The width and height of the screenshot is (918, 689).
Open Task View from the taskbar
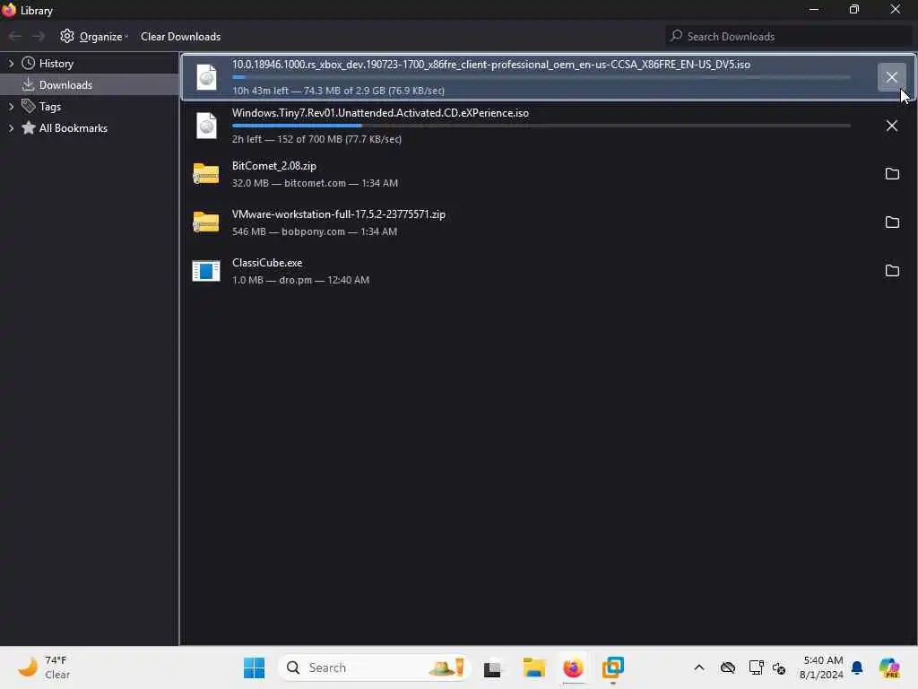[x=492, y=668]
